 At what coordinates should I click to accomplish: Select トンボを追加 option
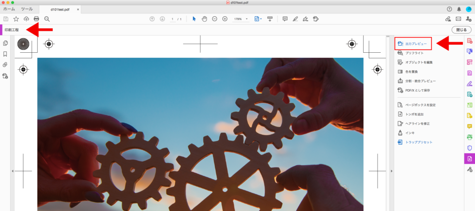[x=411, y=114]
